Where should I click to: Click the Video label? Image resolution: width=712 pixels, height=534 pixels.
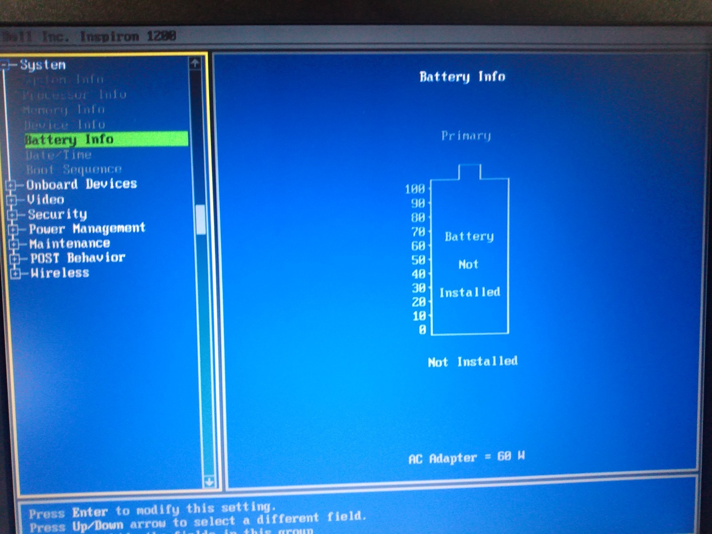tap(45, 199)
